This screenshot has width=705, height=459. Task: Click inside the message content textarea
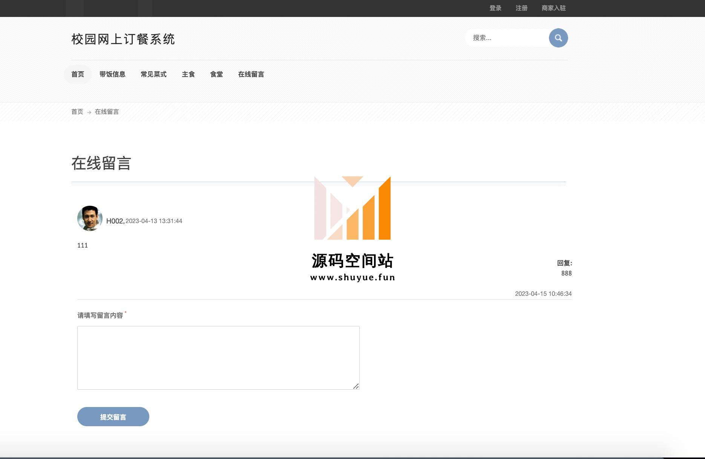pos(218,358)
